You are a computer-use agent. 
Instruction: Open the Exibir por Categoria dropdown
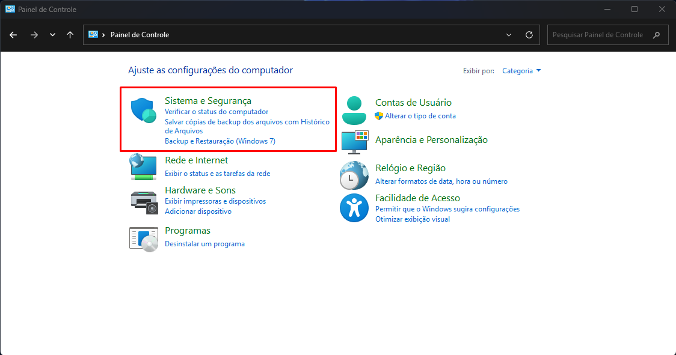pyautogui.click(x=521, y=71)
